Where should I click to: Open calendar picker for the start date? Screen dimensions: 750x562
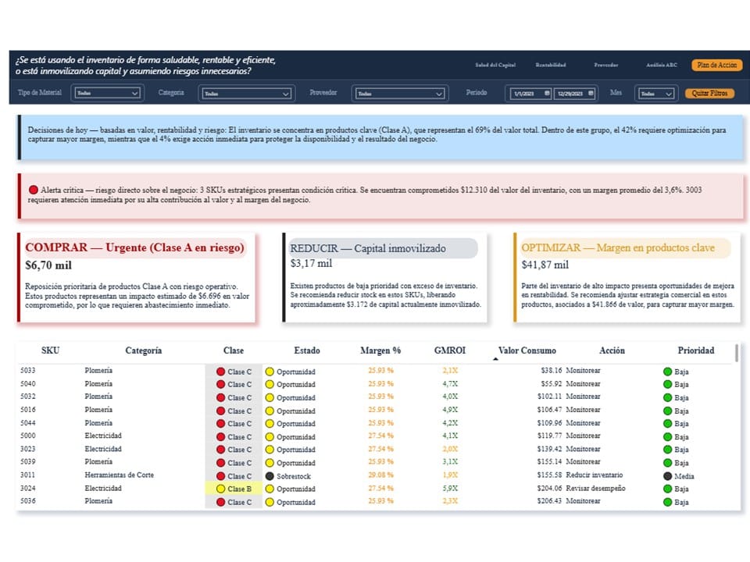click(548, 93)
